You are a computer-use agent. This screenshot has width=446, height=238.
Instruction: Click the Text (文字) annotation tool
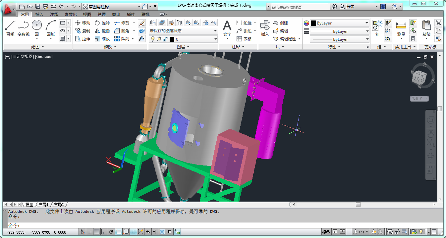[227, 28]
